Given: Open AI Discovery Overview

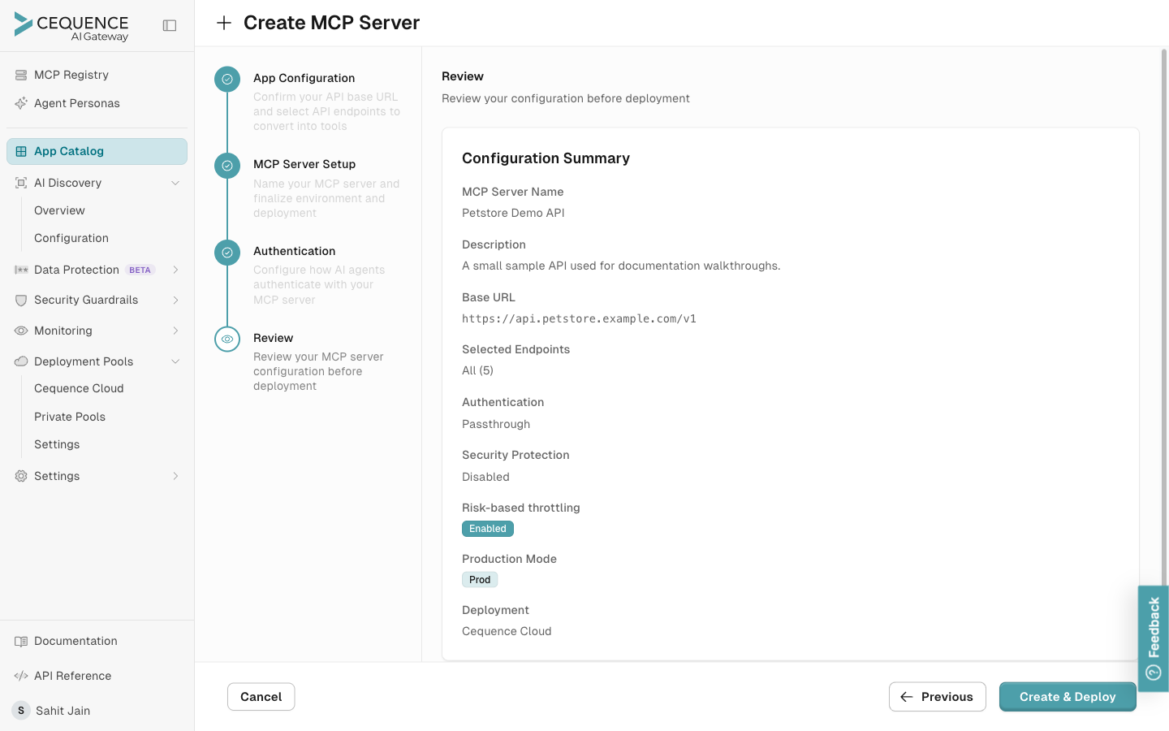Looking at the screenshot, I should 59,210.
